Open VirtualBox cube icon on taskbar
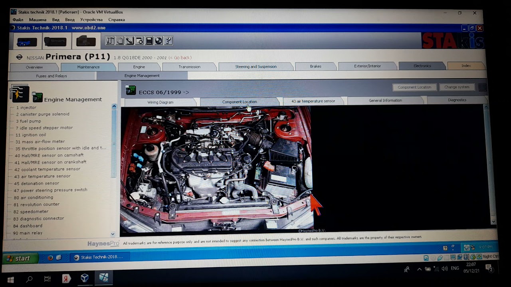This screenshot has width=511, height=287. click(85, 278)
